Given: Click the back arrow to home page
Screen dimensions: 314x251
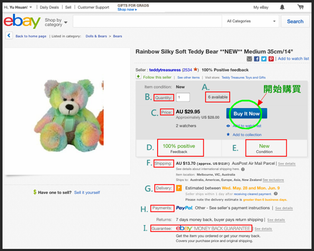Looking at the screenshot, I should [x=9, y=36].
